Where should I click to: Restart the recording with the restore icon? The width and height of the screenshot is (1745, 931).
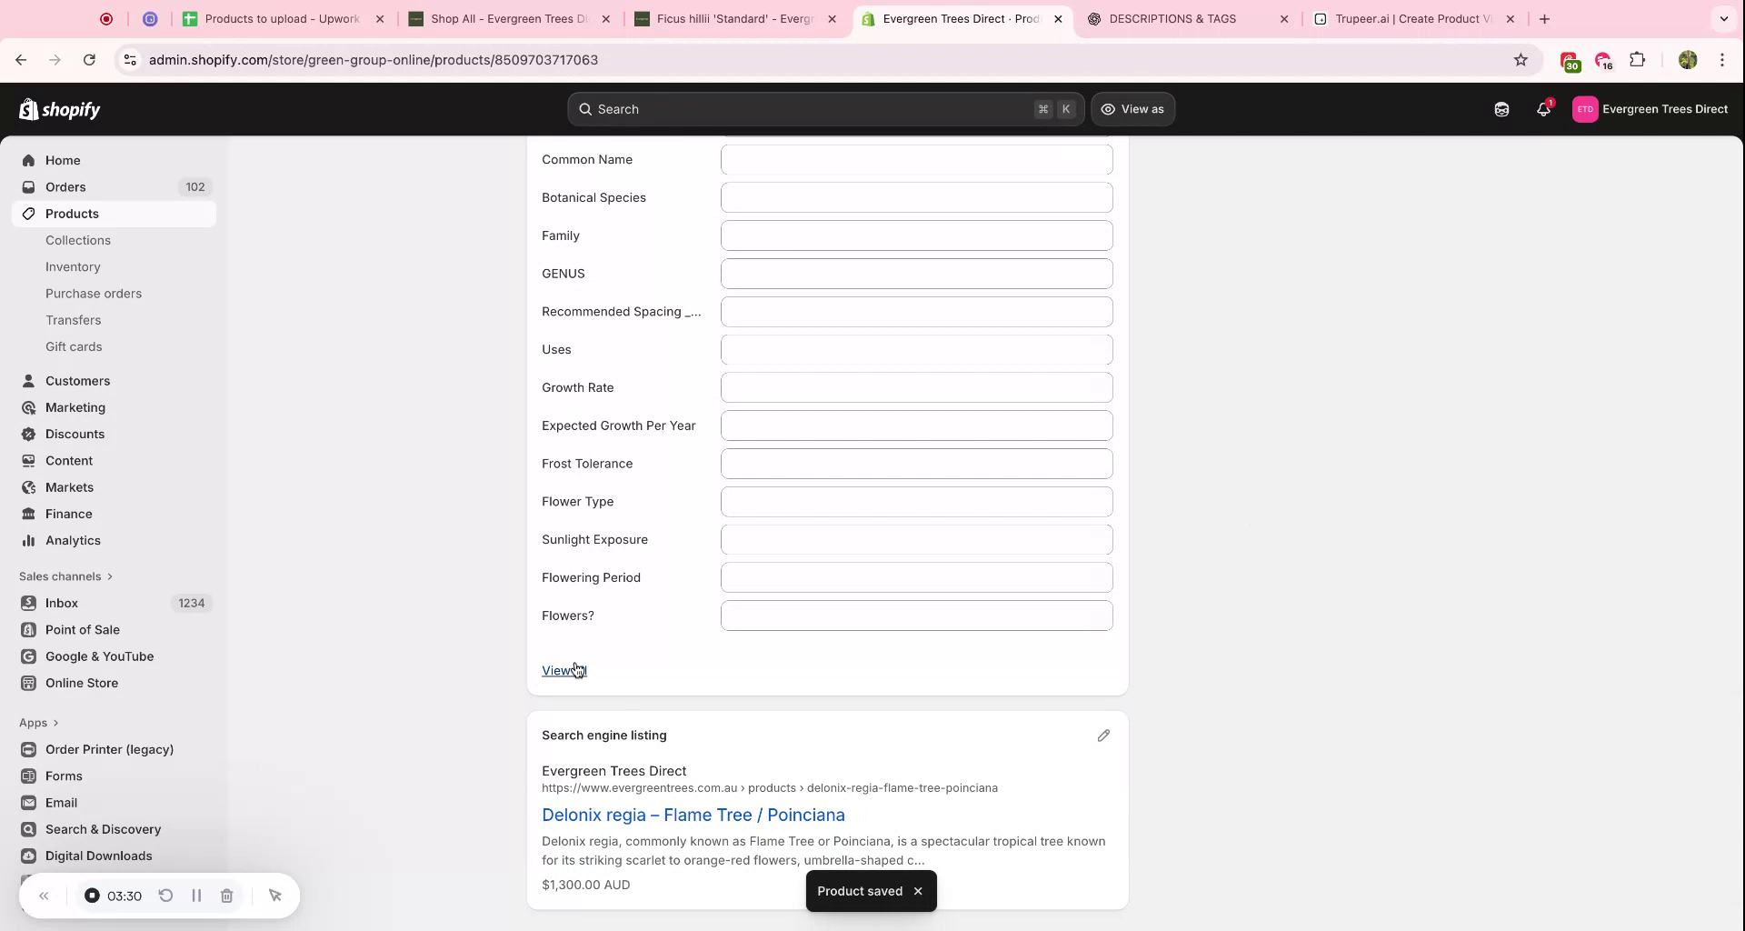tap(165, 896)
